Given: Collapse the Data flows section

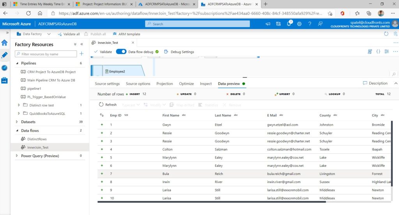Looking at the screenshot, I should 17,130.
